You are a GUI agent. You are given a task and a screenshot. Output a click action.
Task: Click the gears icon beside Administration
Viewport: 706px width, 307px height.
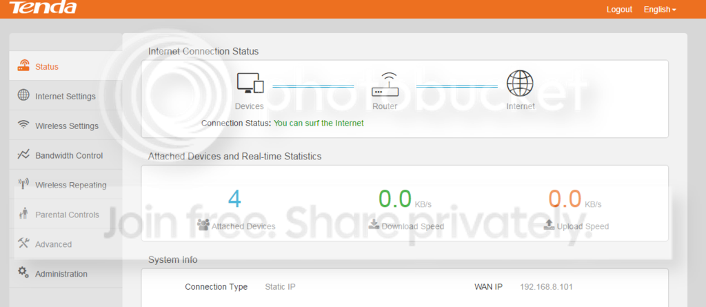(x=23, y=272)
